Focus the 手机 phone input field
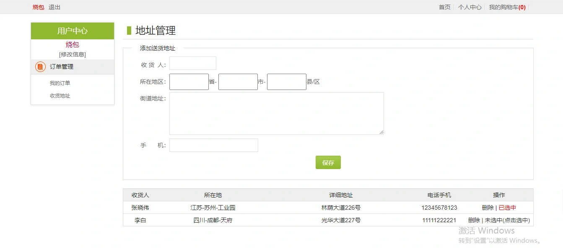Viewport: 563px width, 249px height. pos(213,145)
